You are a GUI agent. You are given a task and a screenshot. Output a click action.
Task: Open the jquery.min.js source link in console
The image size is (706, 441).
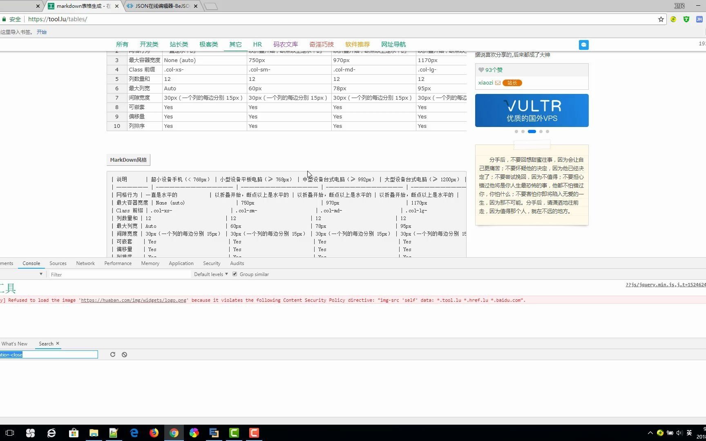click(x=666, y=285)
